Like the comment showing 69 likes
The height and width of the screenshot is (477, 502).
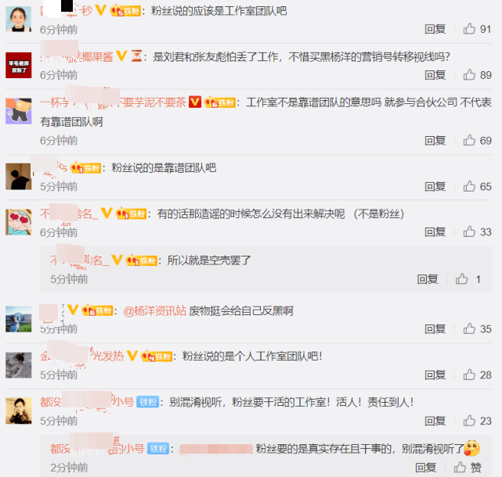pyautogui.click(x=469, y=140)
